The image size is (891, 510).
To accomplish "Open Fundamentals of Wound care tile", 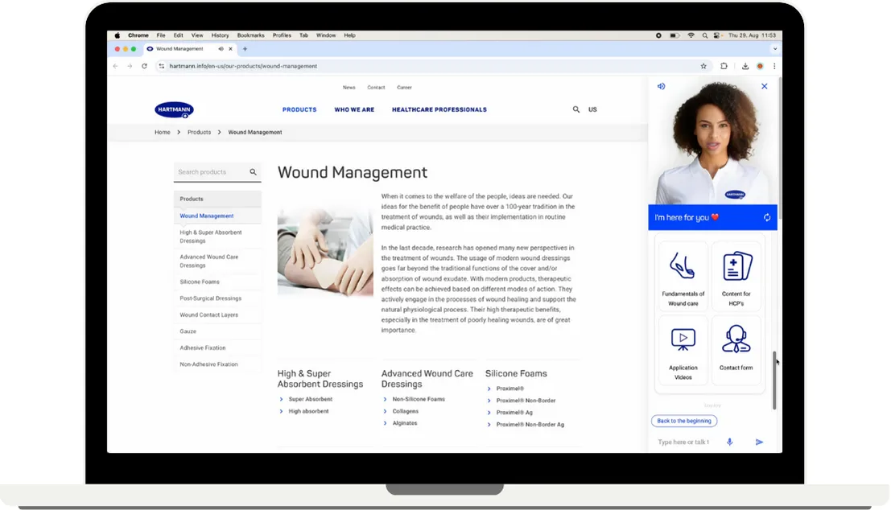I will [x=683, y=277].
